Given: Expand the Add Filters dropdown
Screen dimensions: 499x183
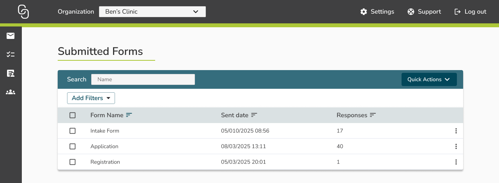Looking at the screenshot, I should tap(91, 98).
